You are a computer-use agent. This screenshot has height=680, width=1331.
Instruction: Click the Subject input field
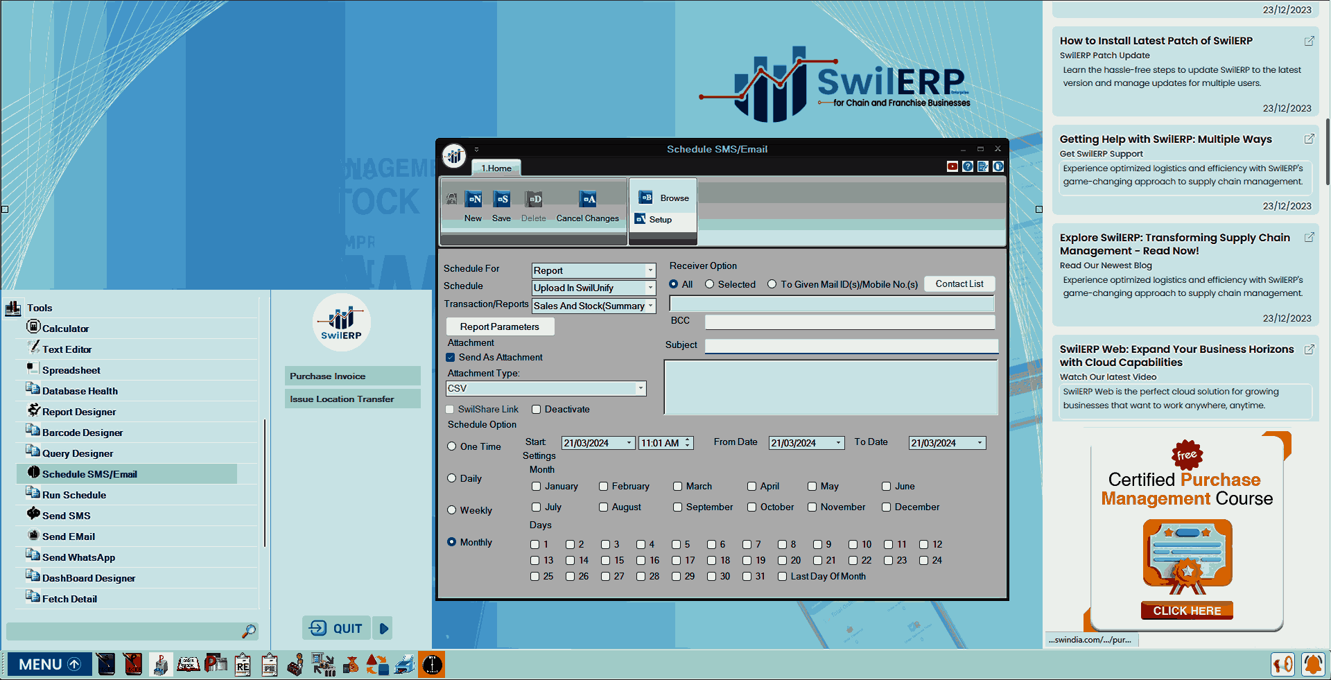point(851,345)
